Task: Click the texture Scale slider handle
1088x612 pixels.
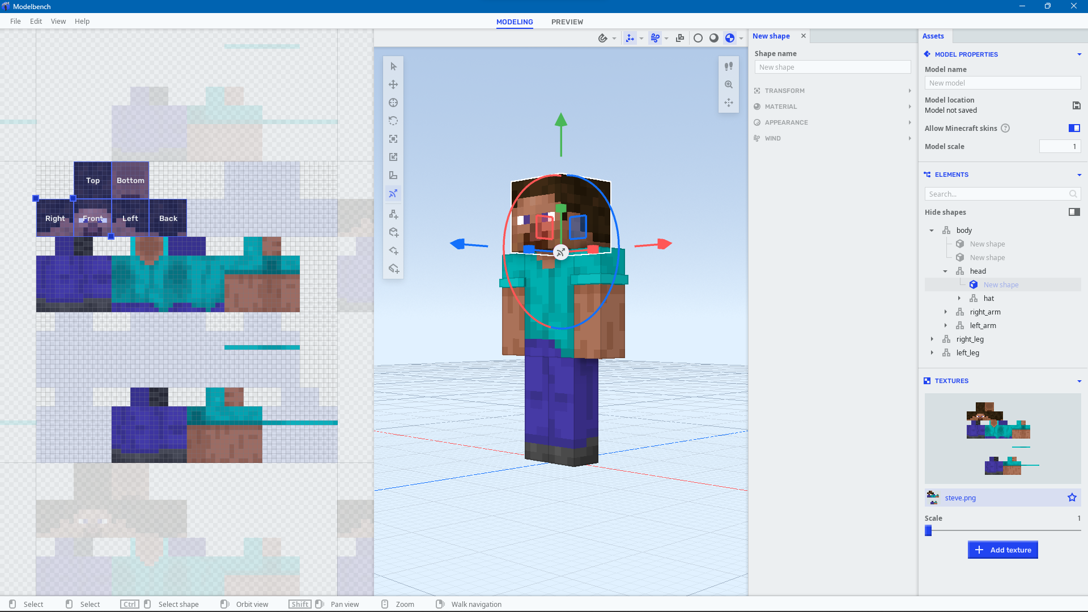Action: pyautogui.click(x=928, y=530)
